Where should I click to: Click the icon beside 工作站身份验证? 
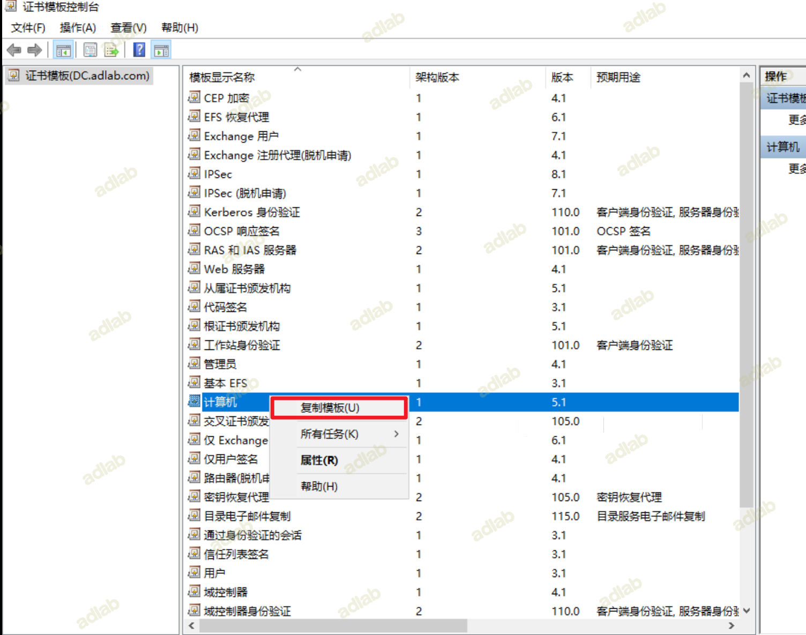coord(194,345)
